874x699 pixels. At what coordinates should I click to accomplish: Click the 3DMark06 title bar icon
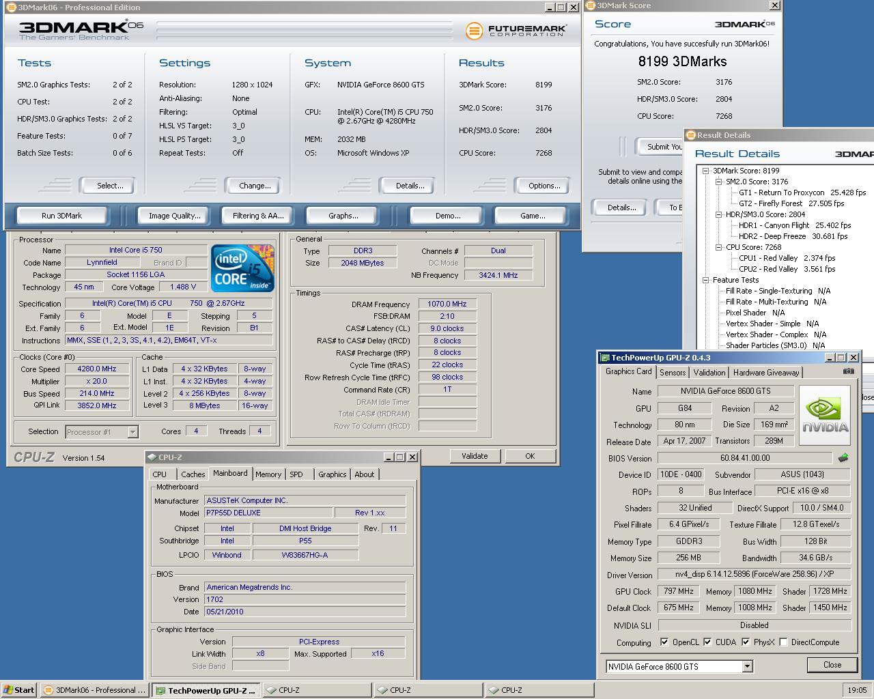pyautogui.click(x=10, y=8)
